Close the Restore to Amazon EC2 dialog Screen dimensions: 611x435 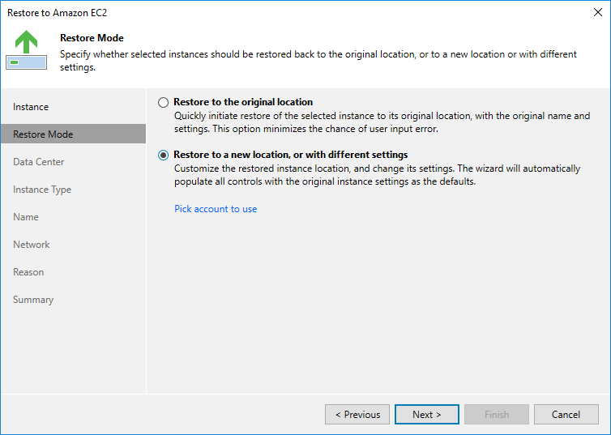pos(597,13)
